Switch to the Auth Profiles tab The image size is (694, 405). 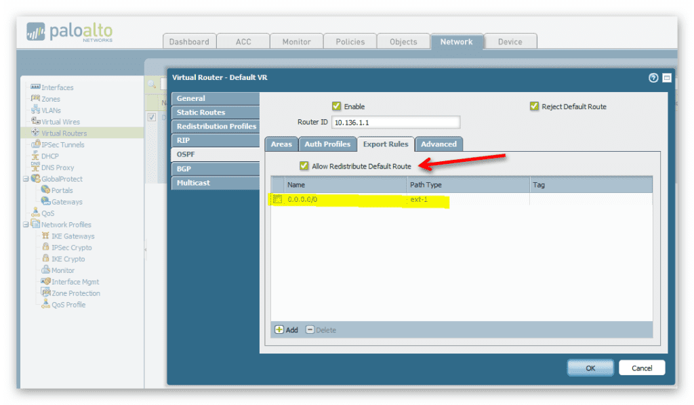coord(327,144)
